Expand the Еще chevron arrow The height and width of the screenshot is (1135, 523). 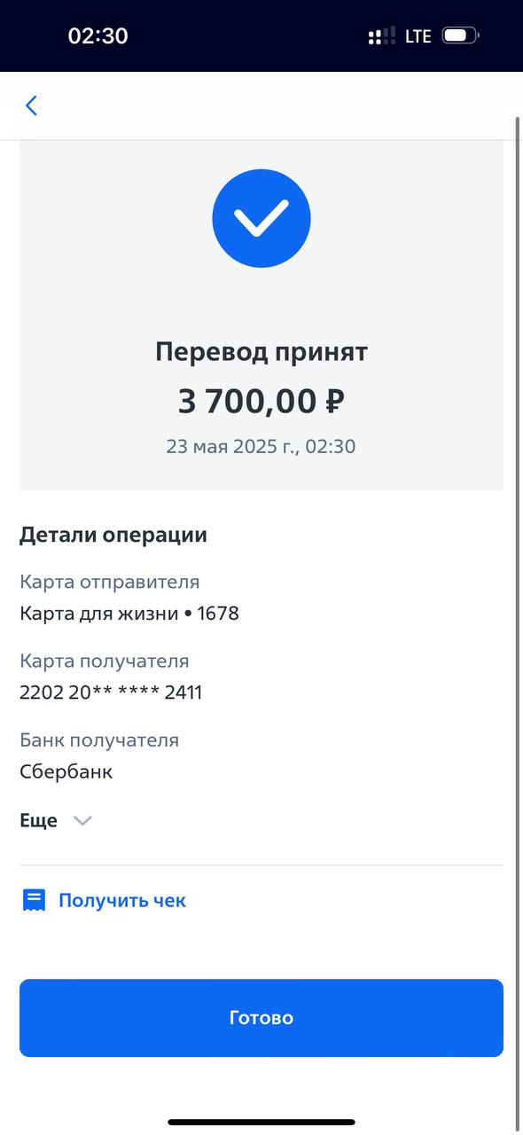[x=82, y=821]
